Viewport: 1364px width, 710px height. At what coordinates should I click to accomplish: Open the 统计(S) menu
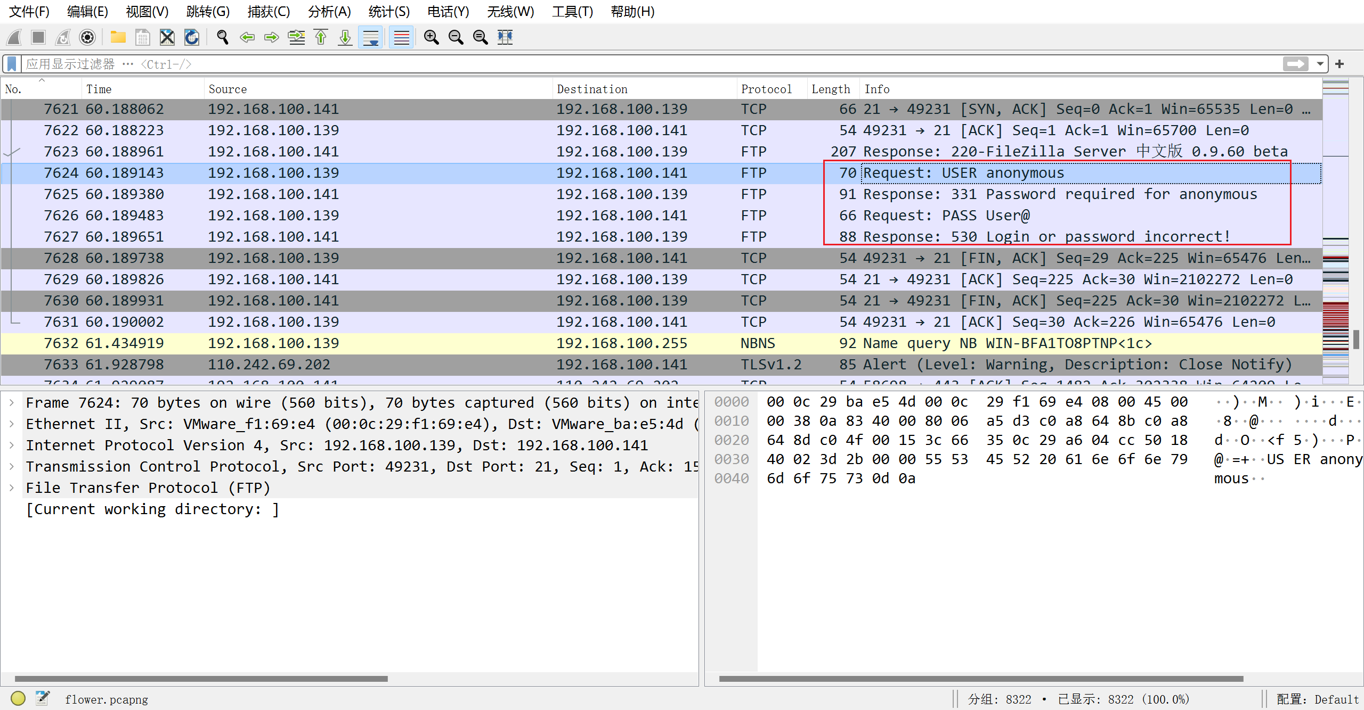coord(388,12)
